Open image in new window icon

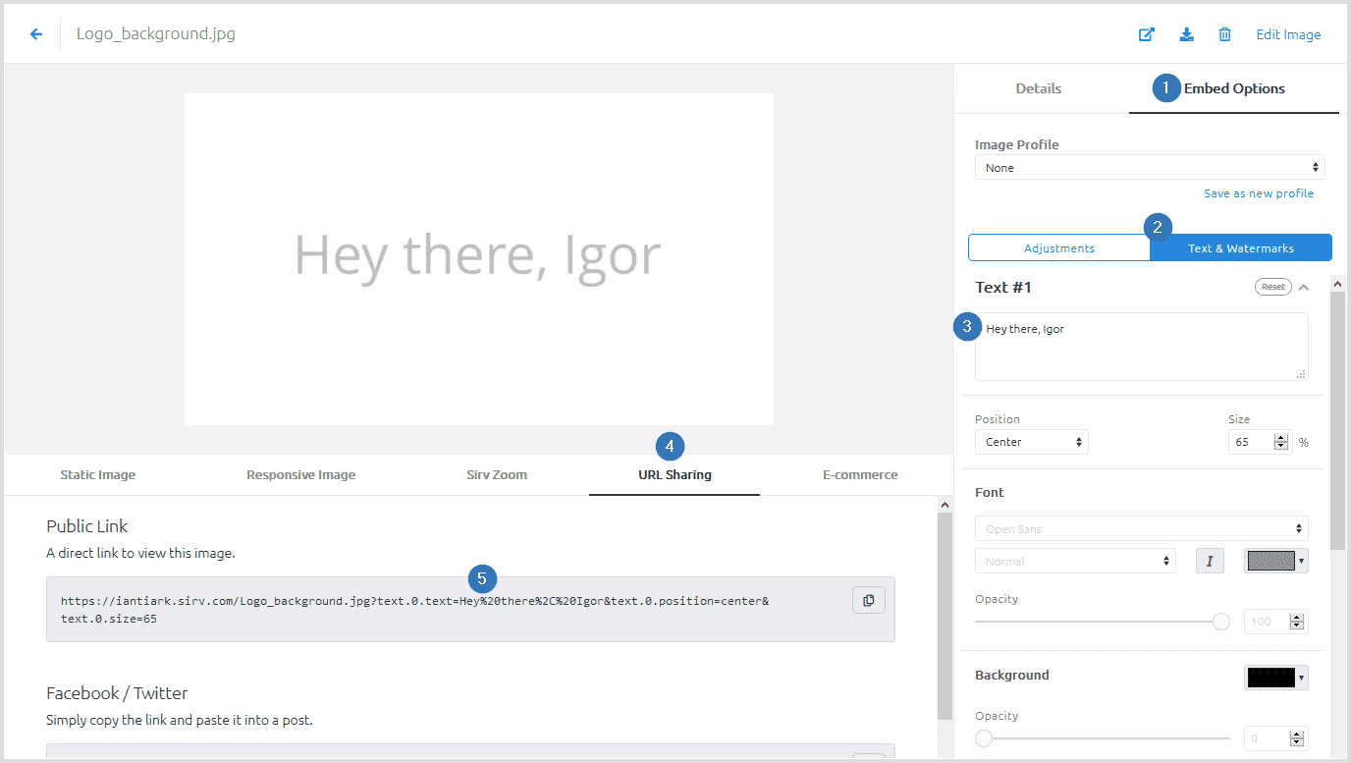(1147, 34)
